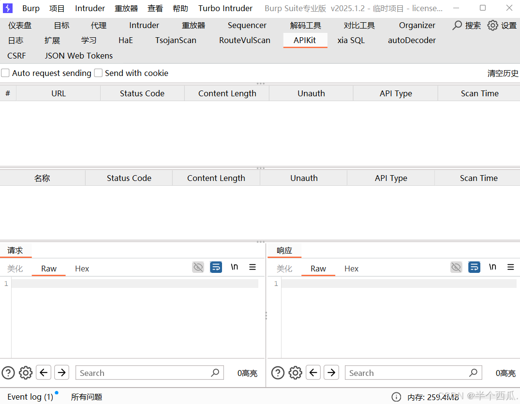The image size is (520, 404).
Task: Toggle hidden characters eye icon in response panel
Action: click(456, 267)
